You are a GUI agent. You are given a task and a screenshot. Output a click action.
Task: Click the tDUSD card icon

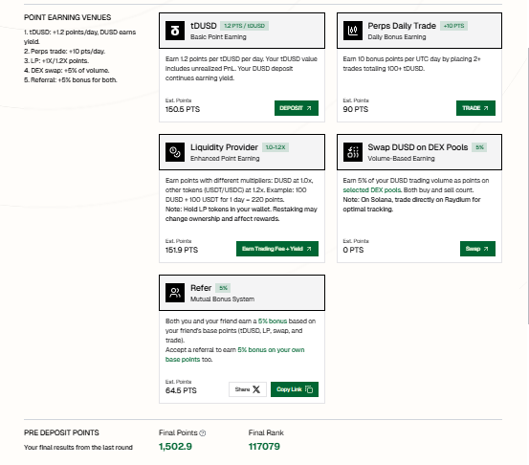(x=175, y=31)
